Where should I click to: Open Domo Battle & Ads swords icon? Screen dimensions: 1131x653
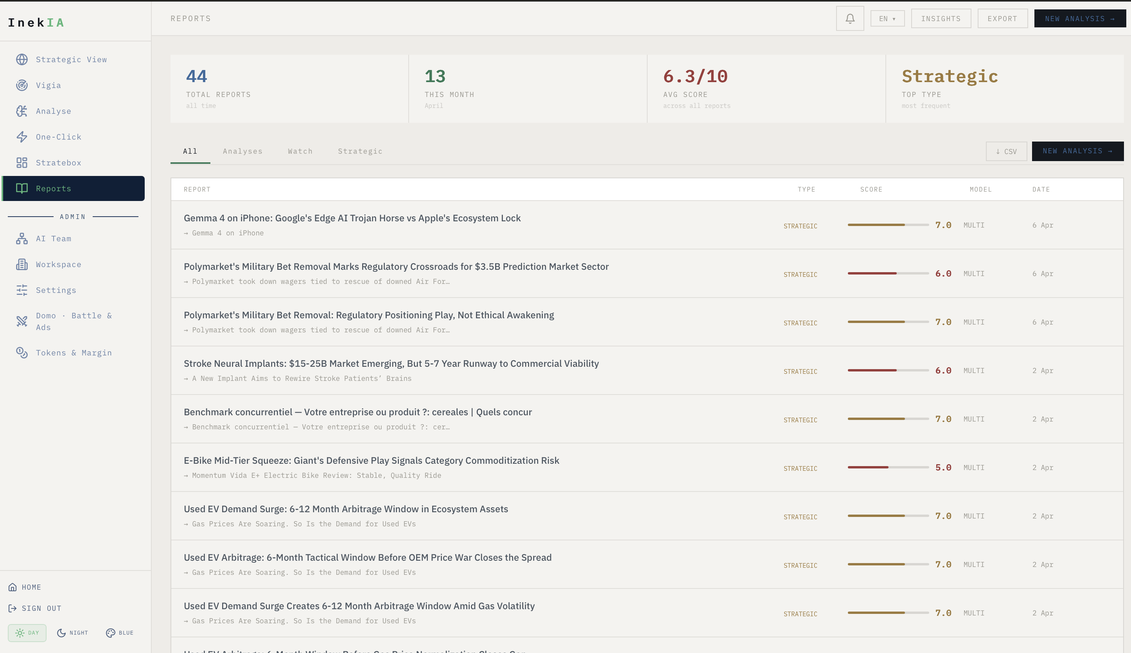[22, 321]
